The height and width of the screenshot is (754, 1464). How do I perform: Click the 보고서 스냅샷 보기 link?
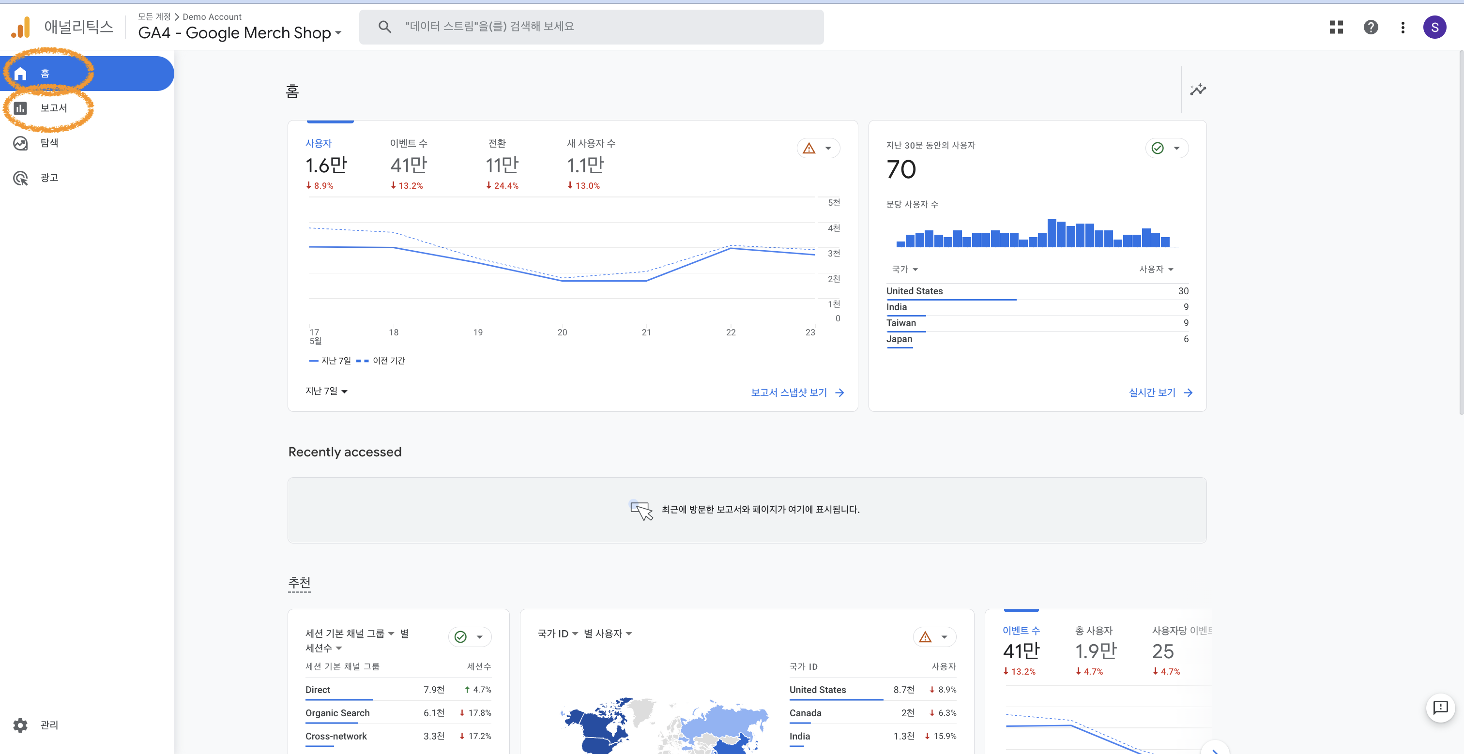coord(796,392)
